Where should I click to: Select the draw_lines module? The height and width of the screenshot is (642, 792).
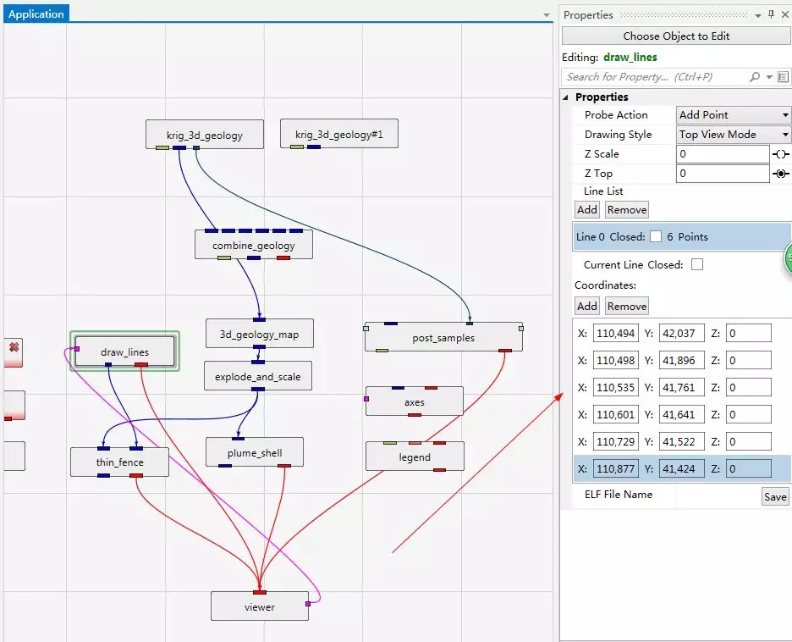[x=124, y=351]
